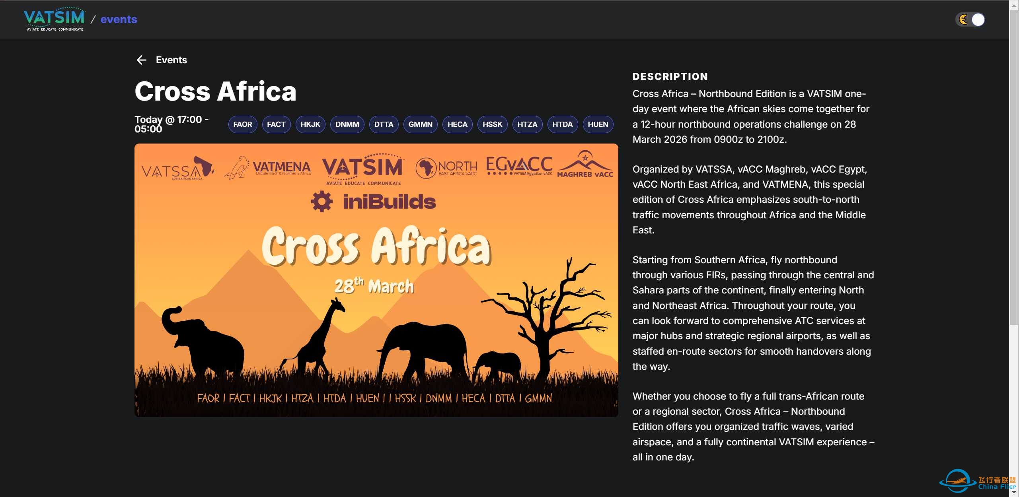Open the VATSIM logo home link
The image size is (1019, 497).
[54, 19]
